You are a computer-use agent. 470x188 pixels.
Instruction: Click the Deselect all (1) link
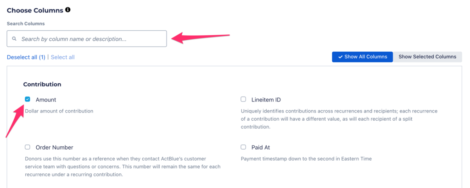[26, 57]
